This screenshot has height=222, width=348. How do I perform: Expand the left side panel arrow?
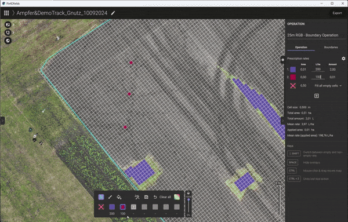[2, 121]
